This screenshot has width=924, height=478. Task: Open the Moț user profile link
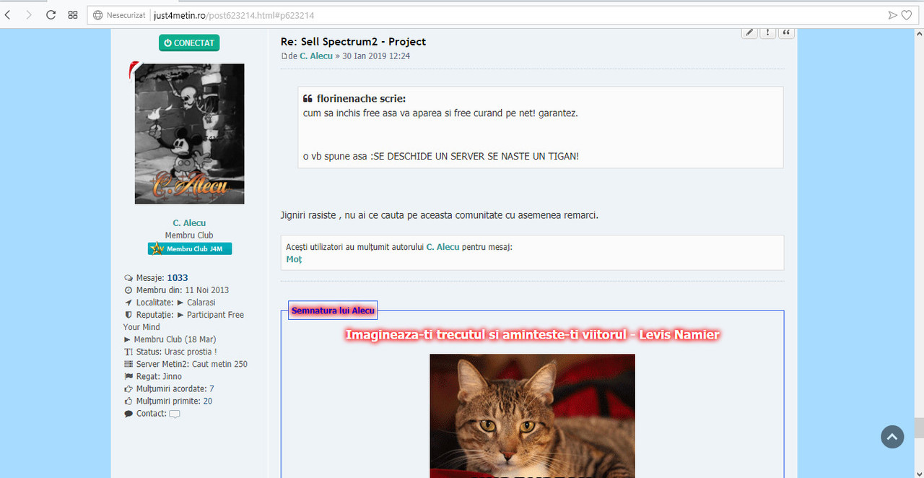(x=295, y=259)
